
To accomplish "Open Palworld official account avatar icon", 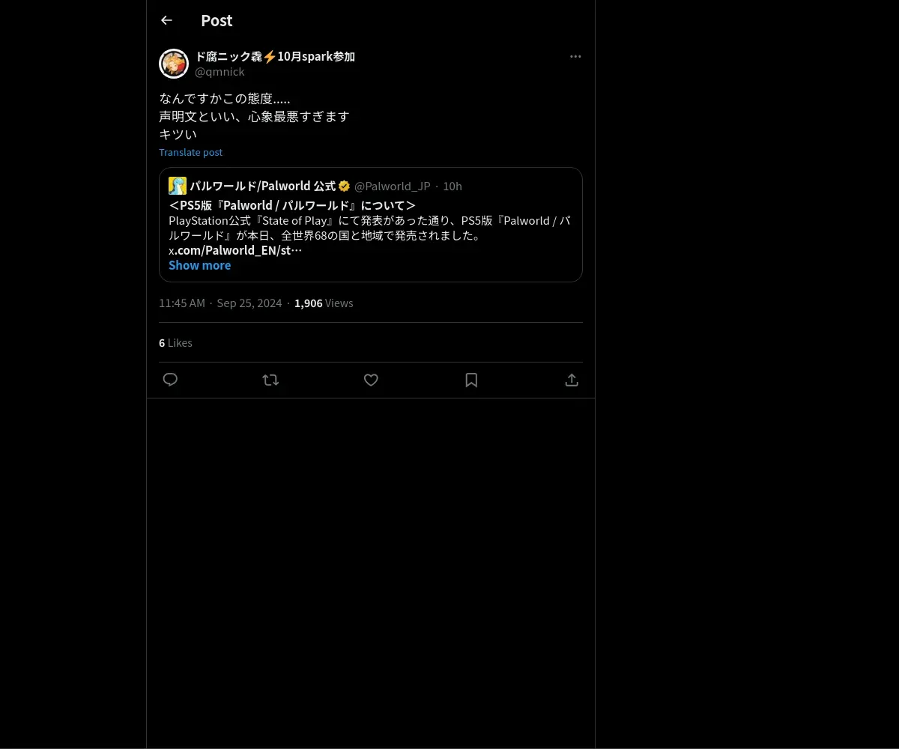I will [x=178, y=186].
